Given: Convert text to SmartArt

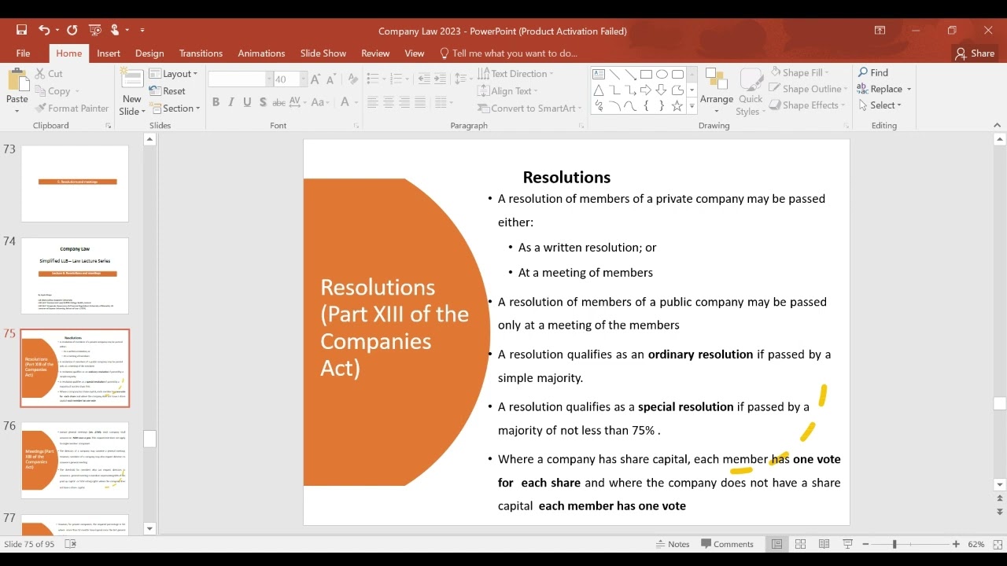Looking at the screenshot, I should click(529, 108).
